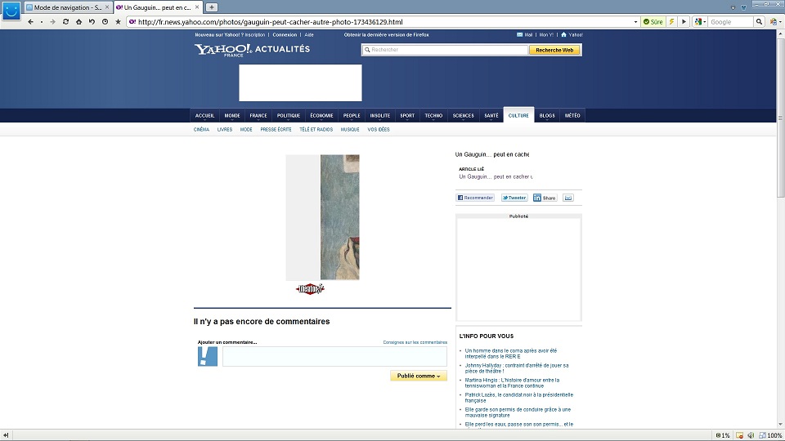Open the browsing history clock icon

tap(105, 21)
